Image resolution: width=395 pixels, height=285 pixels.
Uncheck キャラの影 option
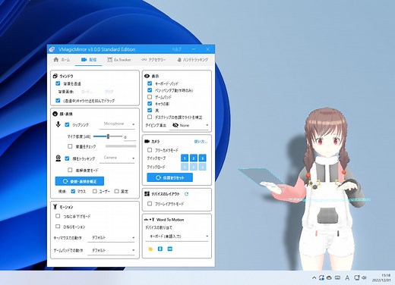[x=150, y=103]
